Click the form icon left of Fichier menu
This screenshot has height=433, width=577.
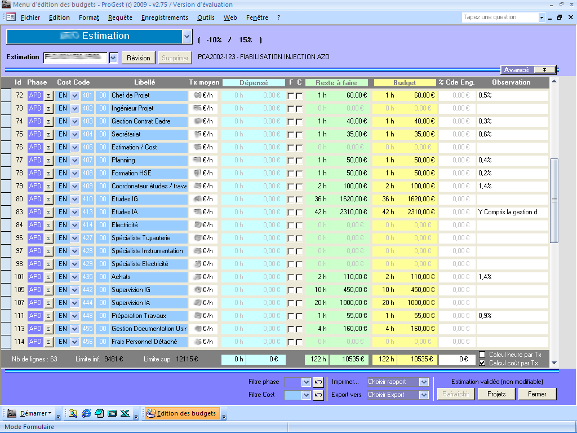pyautogui.click(x=11, y=17)
